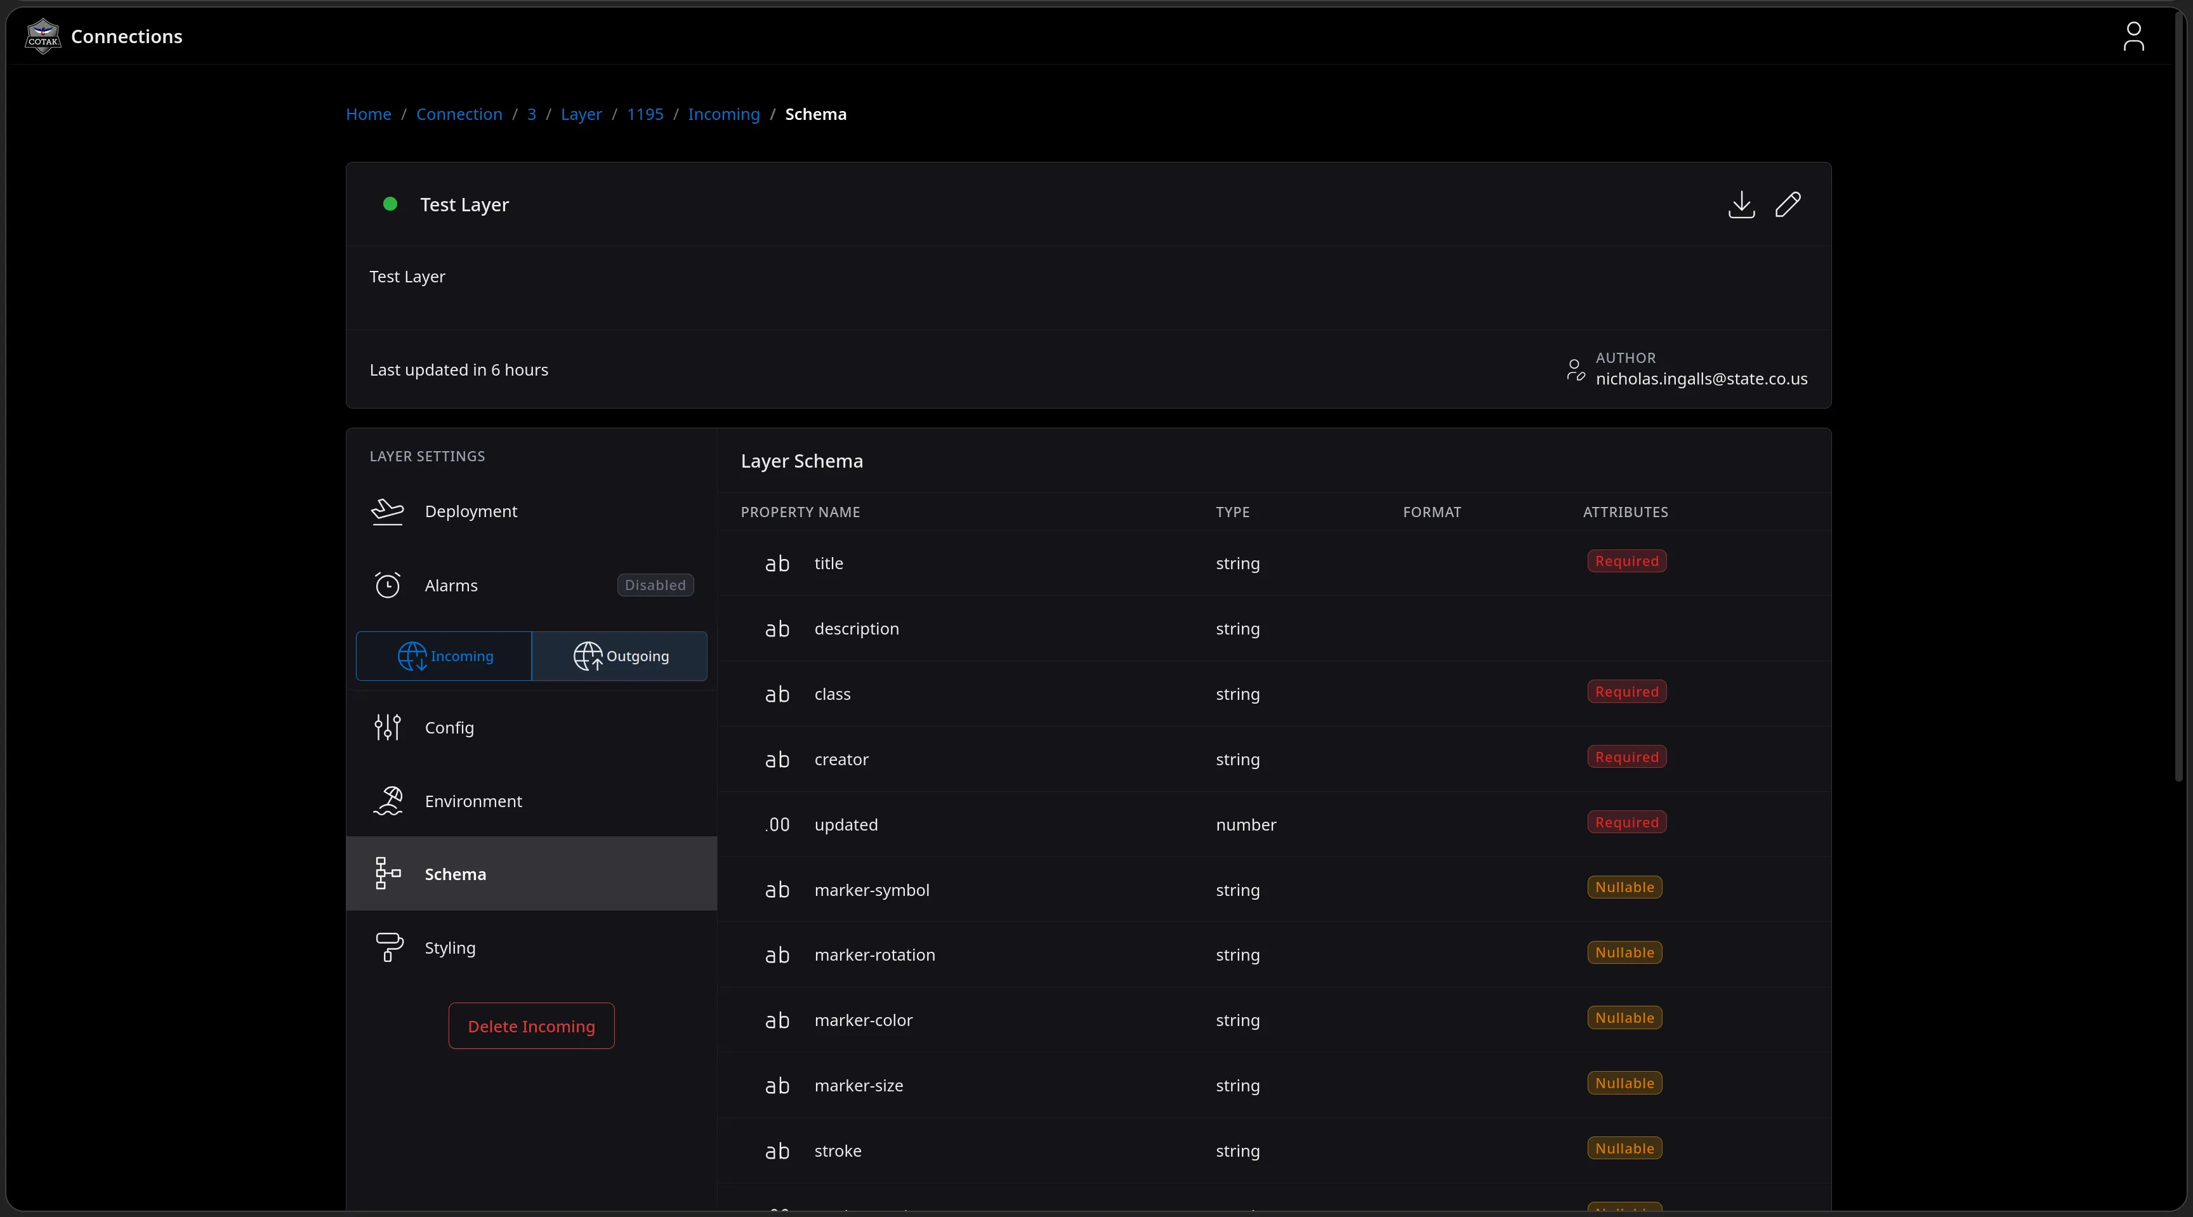Viewport: 2193px width, 1217px height.
Task: Click the breadcrumb link '3'
Action: click(x=531, y=114)
